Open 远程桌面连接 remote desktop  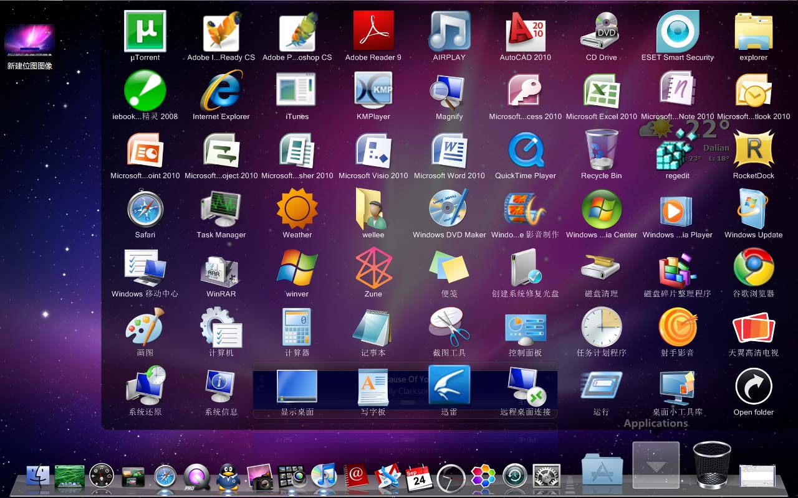pos(526,386)
